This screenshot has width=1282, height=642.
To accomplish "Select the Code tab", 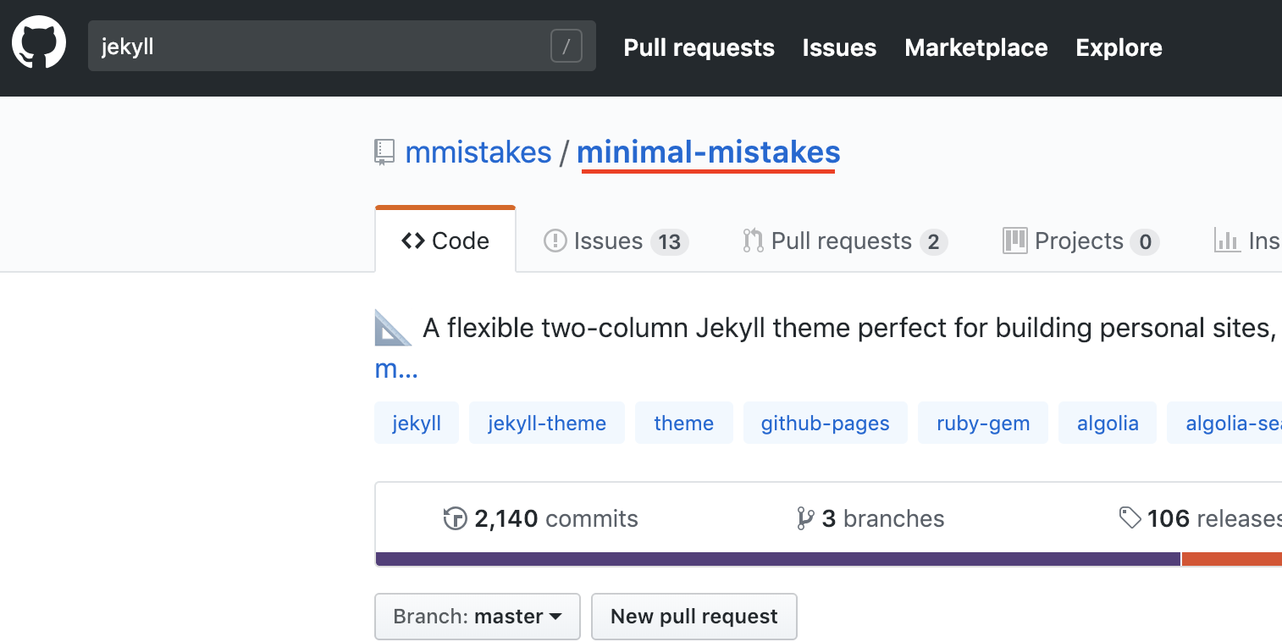I will click(x=445, y=241).
